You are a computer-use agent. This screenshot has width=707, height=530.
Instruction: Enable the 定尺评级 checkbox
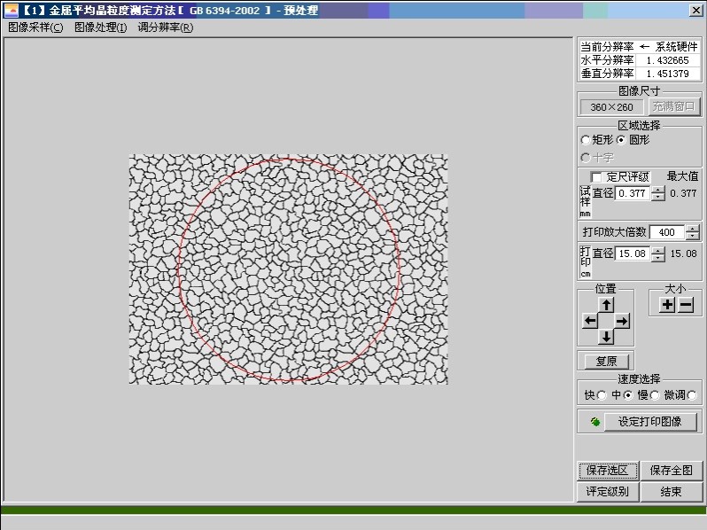(596, 177)
